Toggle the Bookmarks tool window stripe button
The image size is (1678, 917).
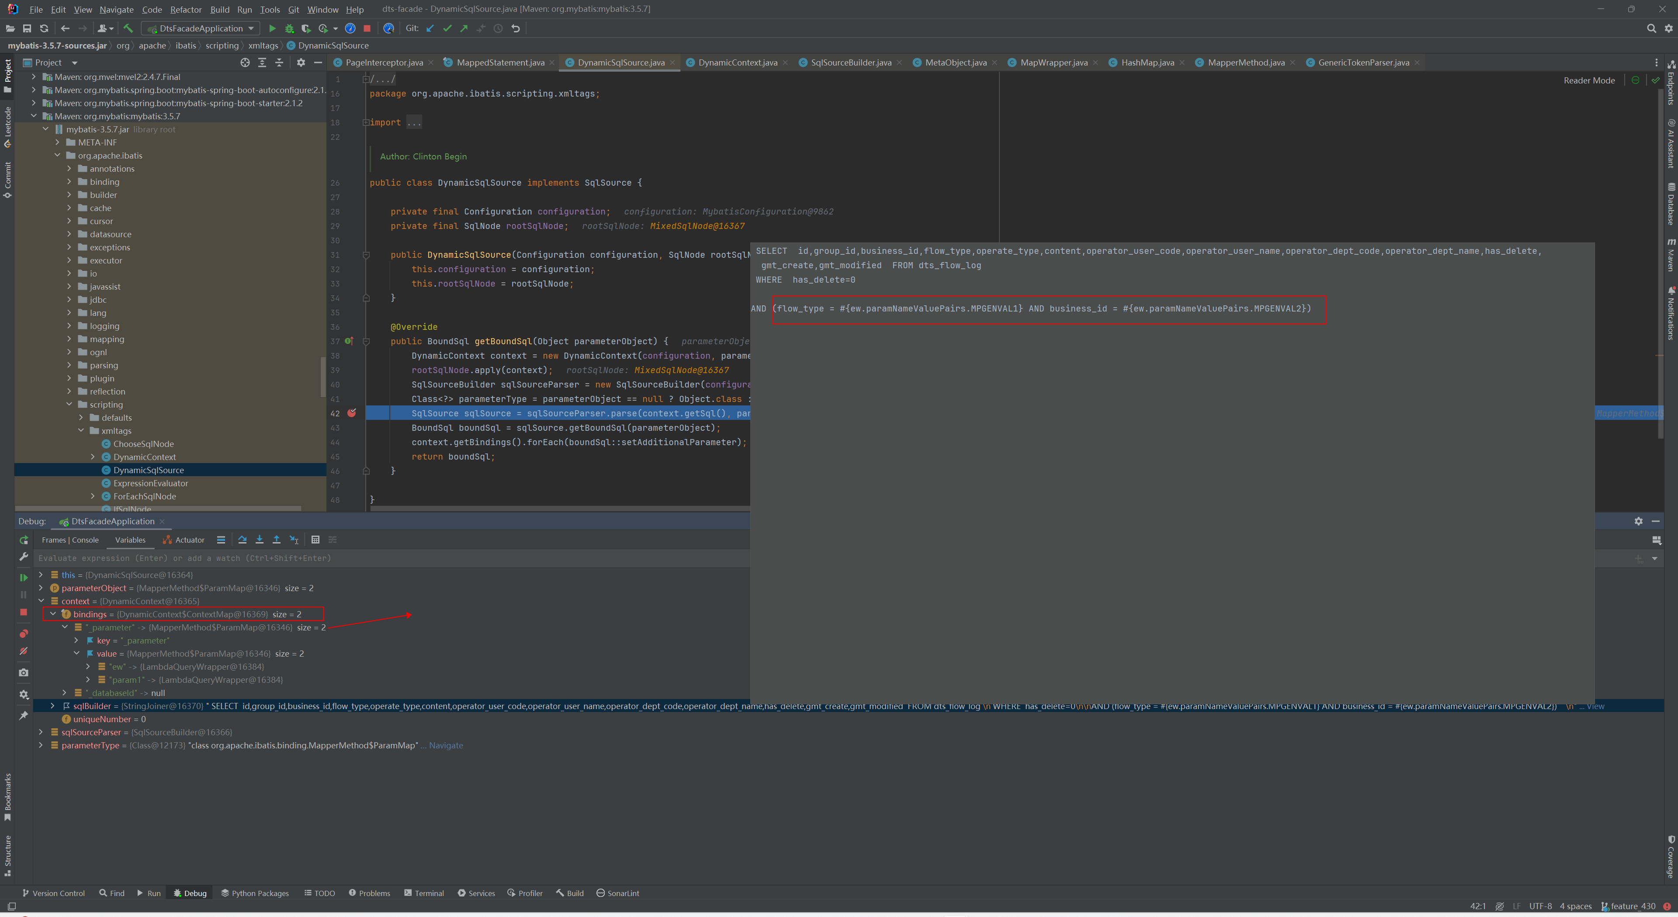pos(7,797)
